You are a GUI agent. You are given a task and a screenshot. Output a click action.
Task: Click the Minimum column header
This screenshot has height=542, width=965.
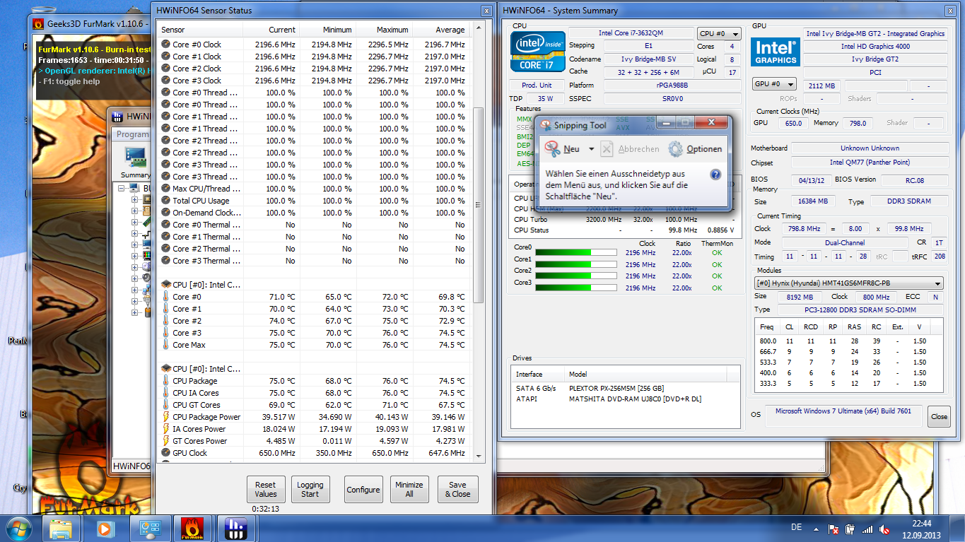[327, 30]
